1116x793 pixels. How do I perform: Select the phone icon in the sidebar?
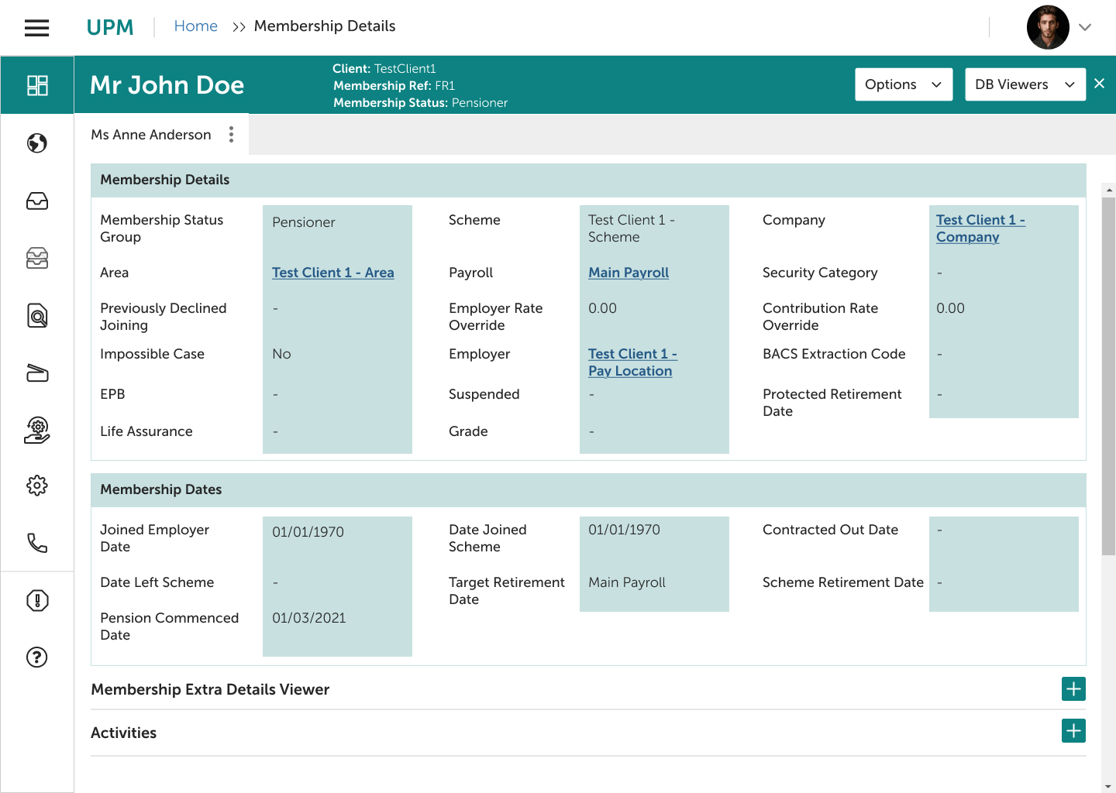click(x=36, y=543)
